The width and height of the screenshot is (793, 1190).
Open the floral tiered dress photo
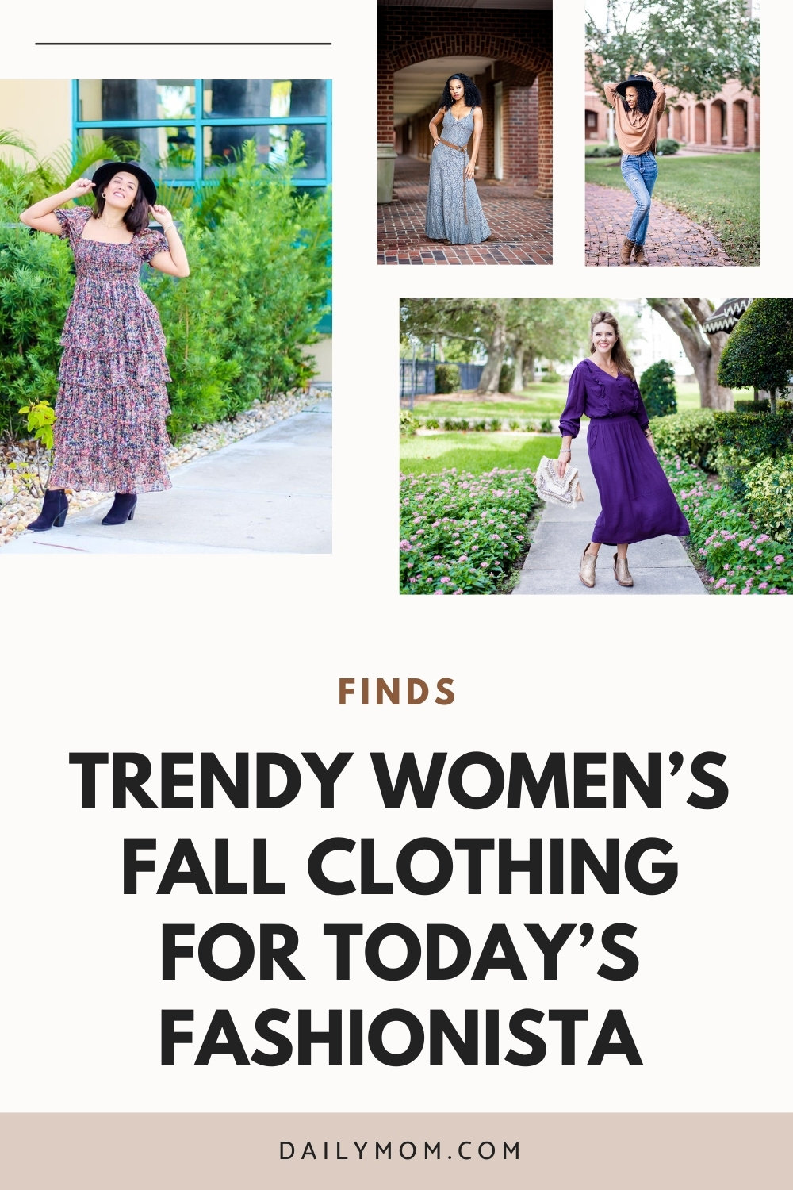(x=166, y=316)
